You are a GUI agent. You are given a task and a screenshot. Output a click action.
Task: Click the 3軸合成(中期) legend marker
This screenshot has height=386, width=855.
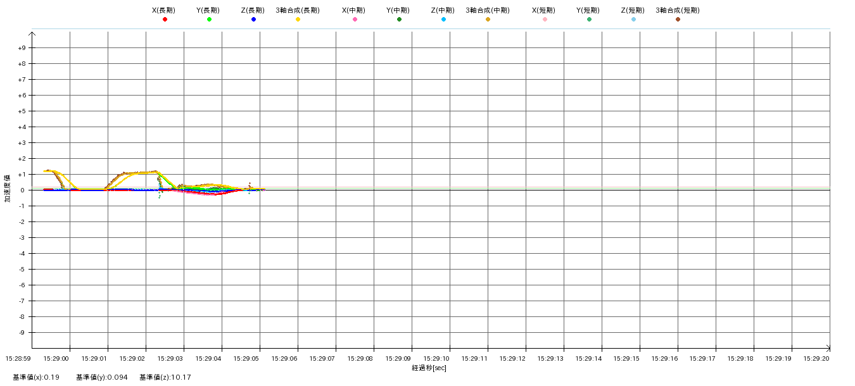(x=488, y=20)
